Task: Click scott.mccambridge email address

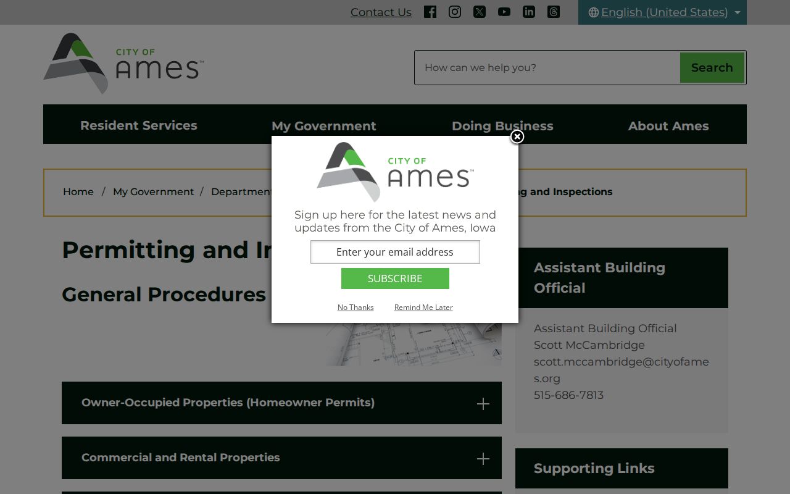Action: click(x=621, y=370)
